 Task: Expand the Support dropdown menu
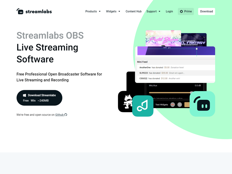(x=153, y=11)
